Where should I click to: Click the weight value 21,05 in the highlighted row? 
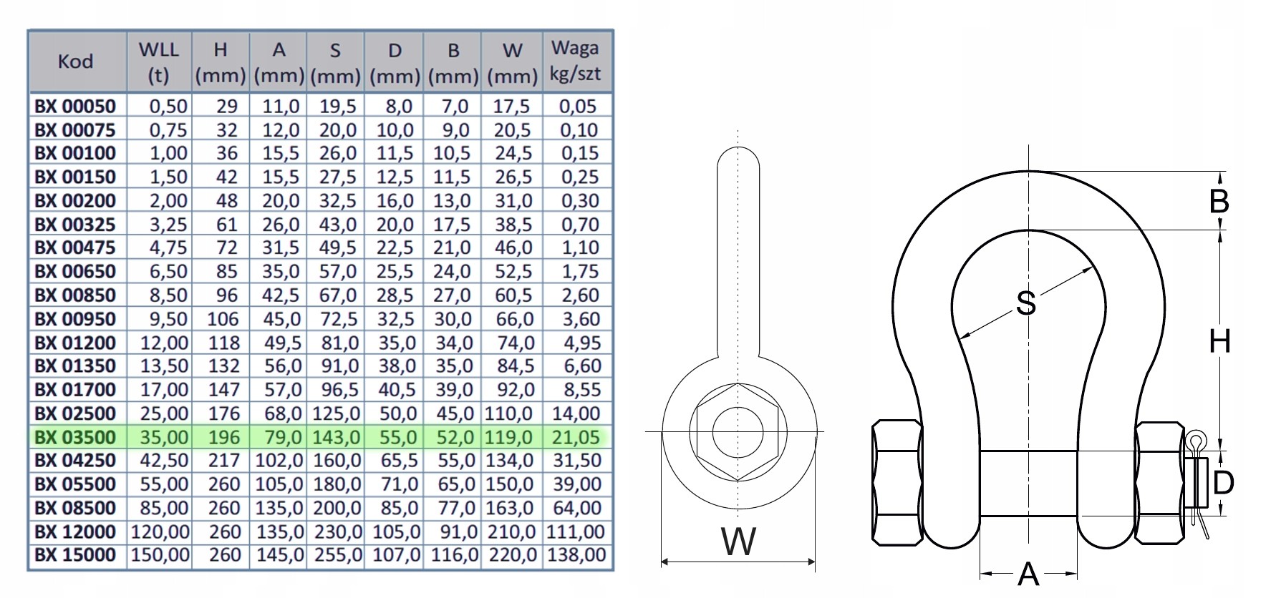pyautogui.click(x=576, y=437)
